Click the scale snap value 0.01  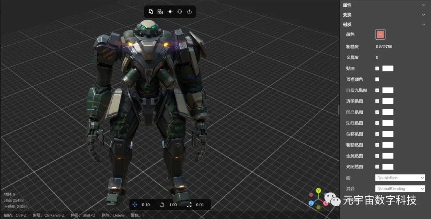click(200, 205)
